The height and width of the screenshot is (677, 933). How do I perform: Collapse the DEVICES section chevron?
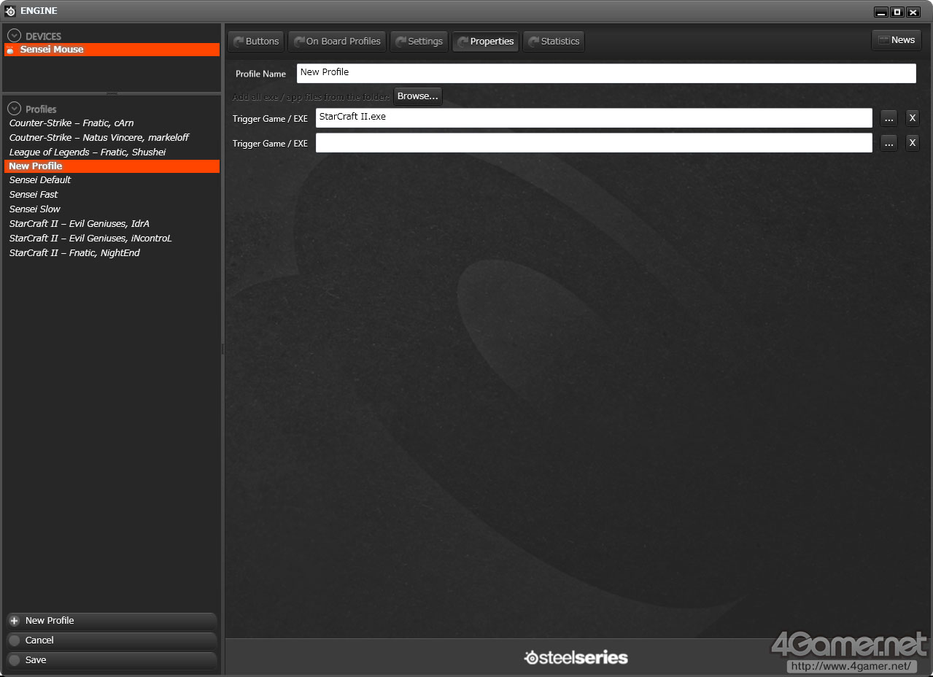(x=14, y=36)
